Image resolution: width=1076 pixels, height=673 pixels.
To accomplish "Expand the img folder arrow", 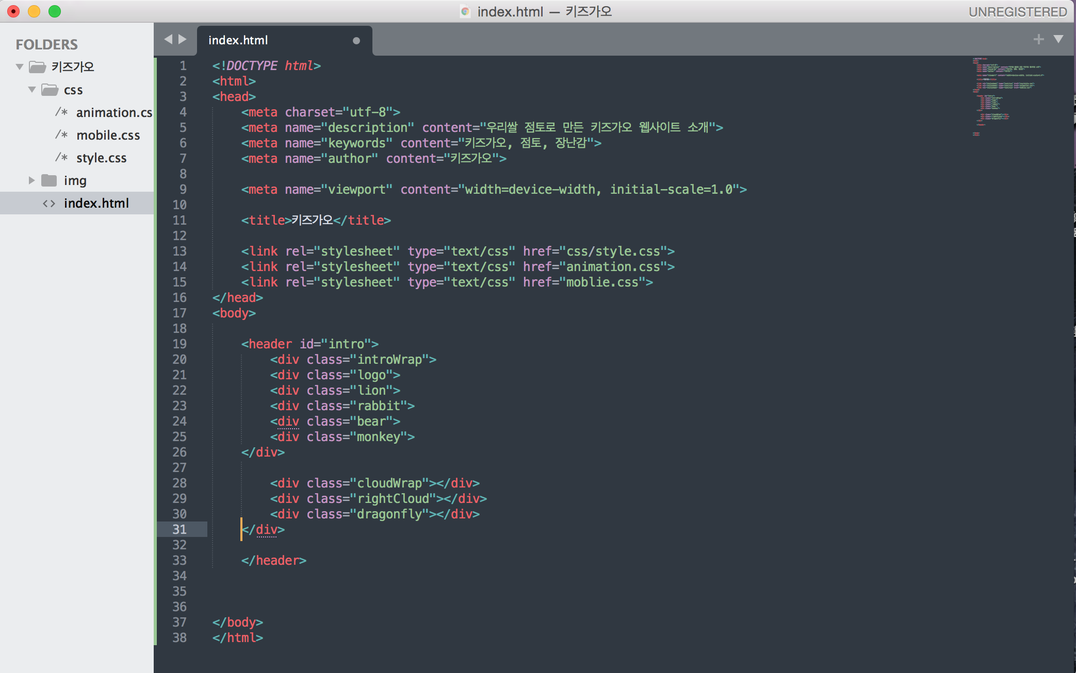I will [x=32, y=180].
